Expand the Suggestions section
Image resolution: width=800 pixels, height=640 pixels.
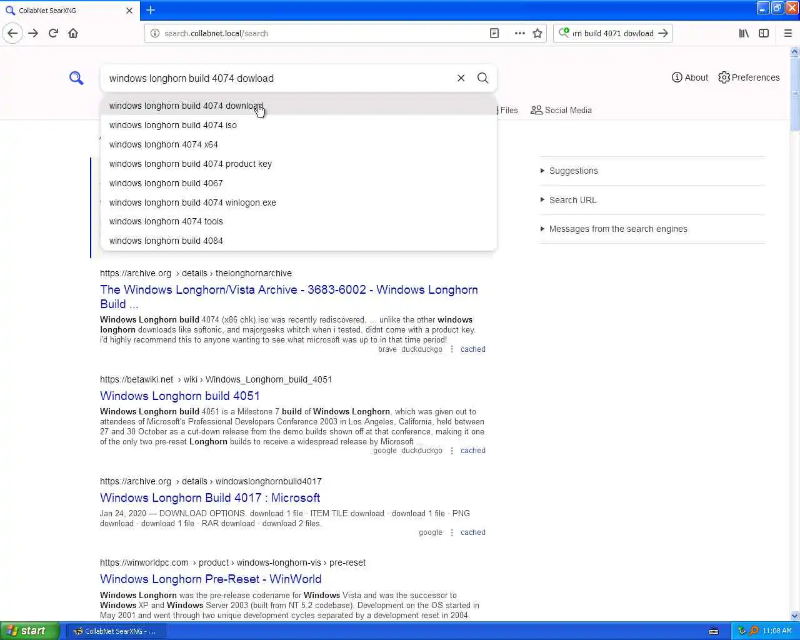click(x=652, y=171)
